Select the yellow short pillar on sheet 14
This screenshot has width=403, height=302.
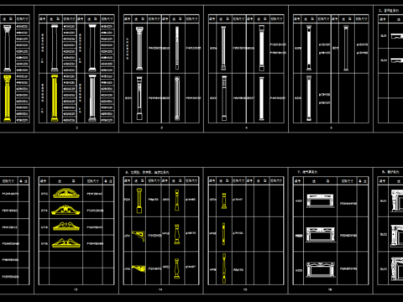(139, 200)
